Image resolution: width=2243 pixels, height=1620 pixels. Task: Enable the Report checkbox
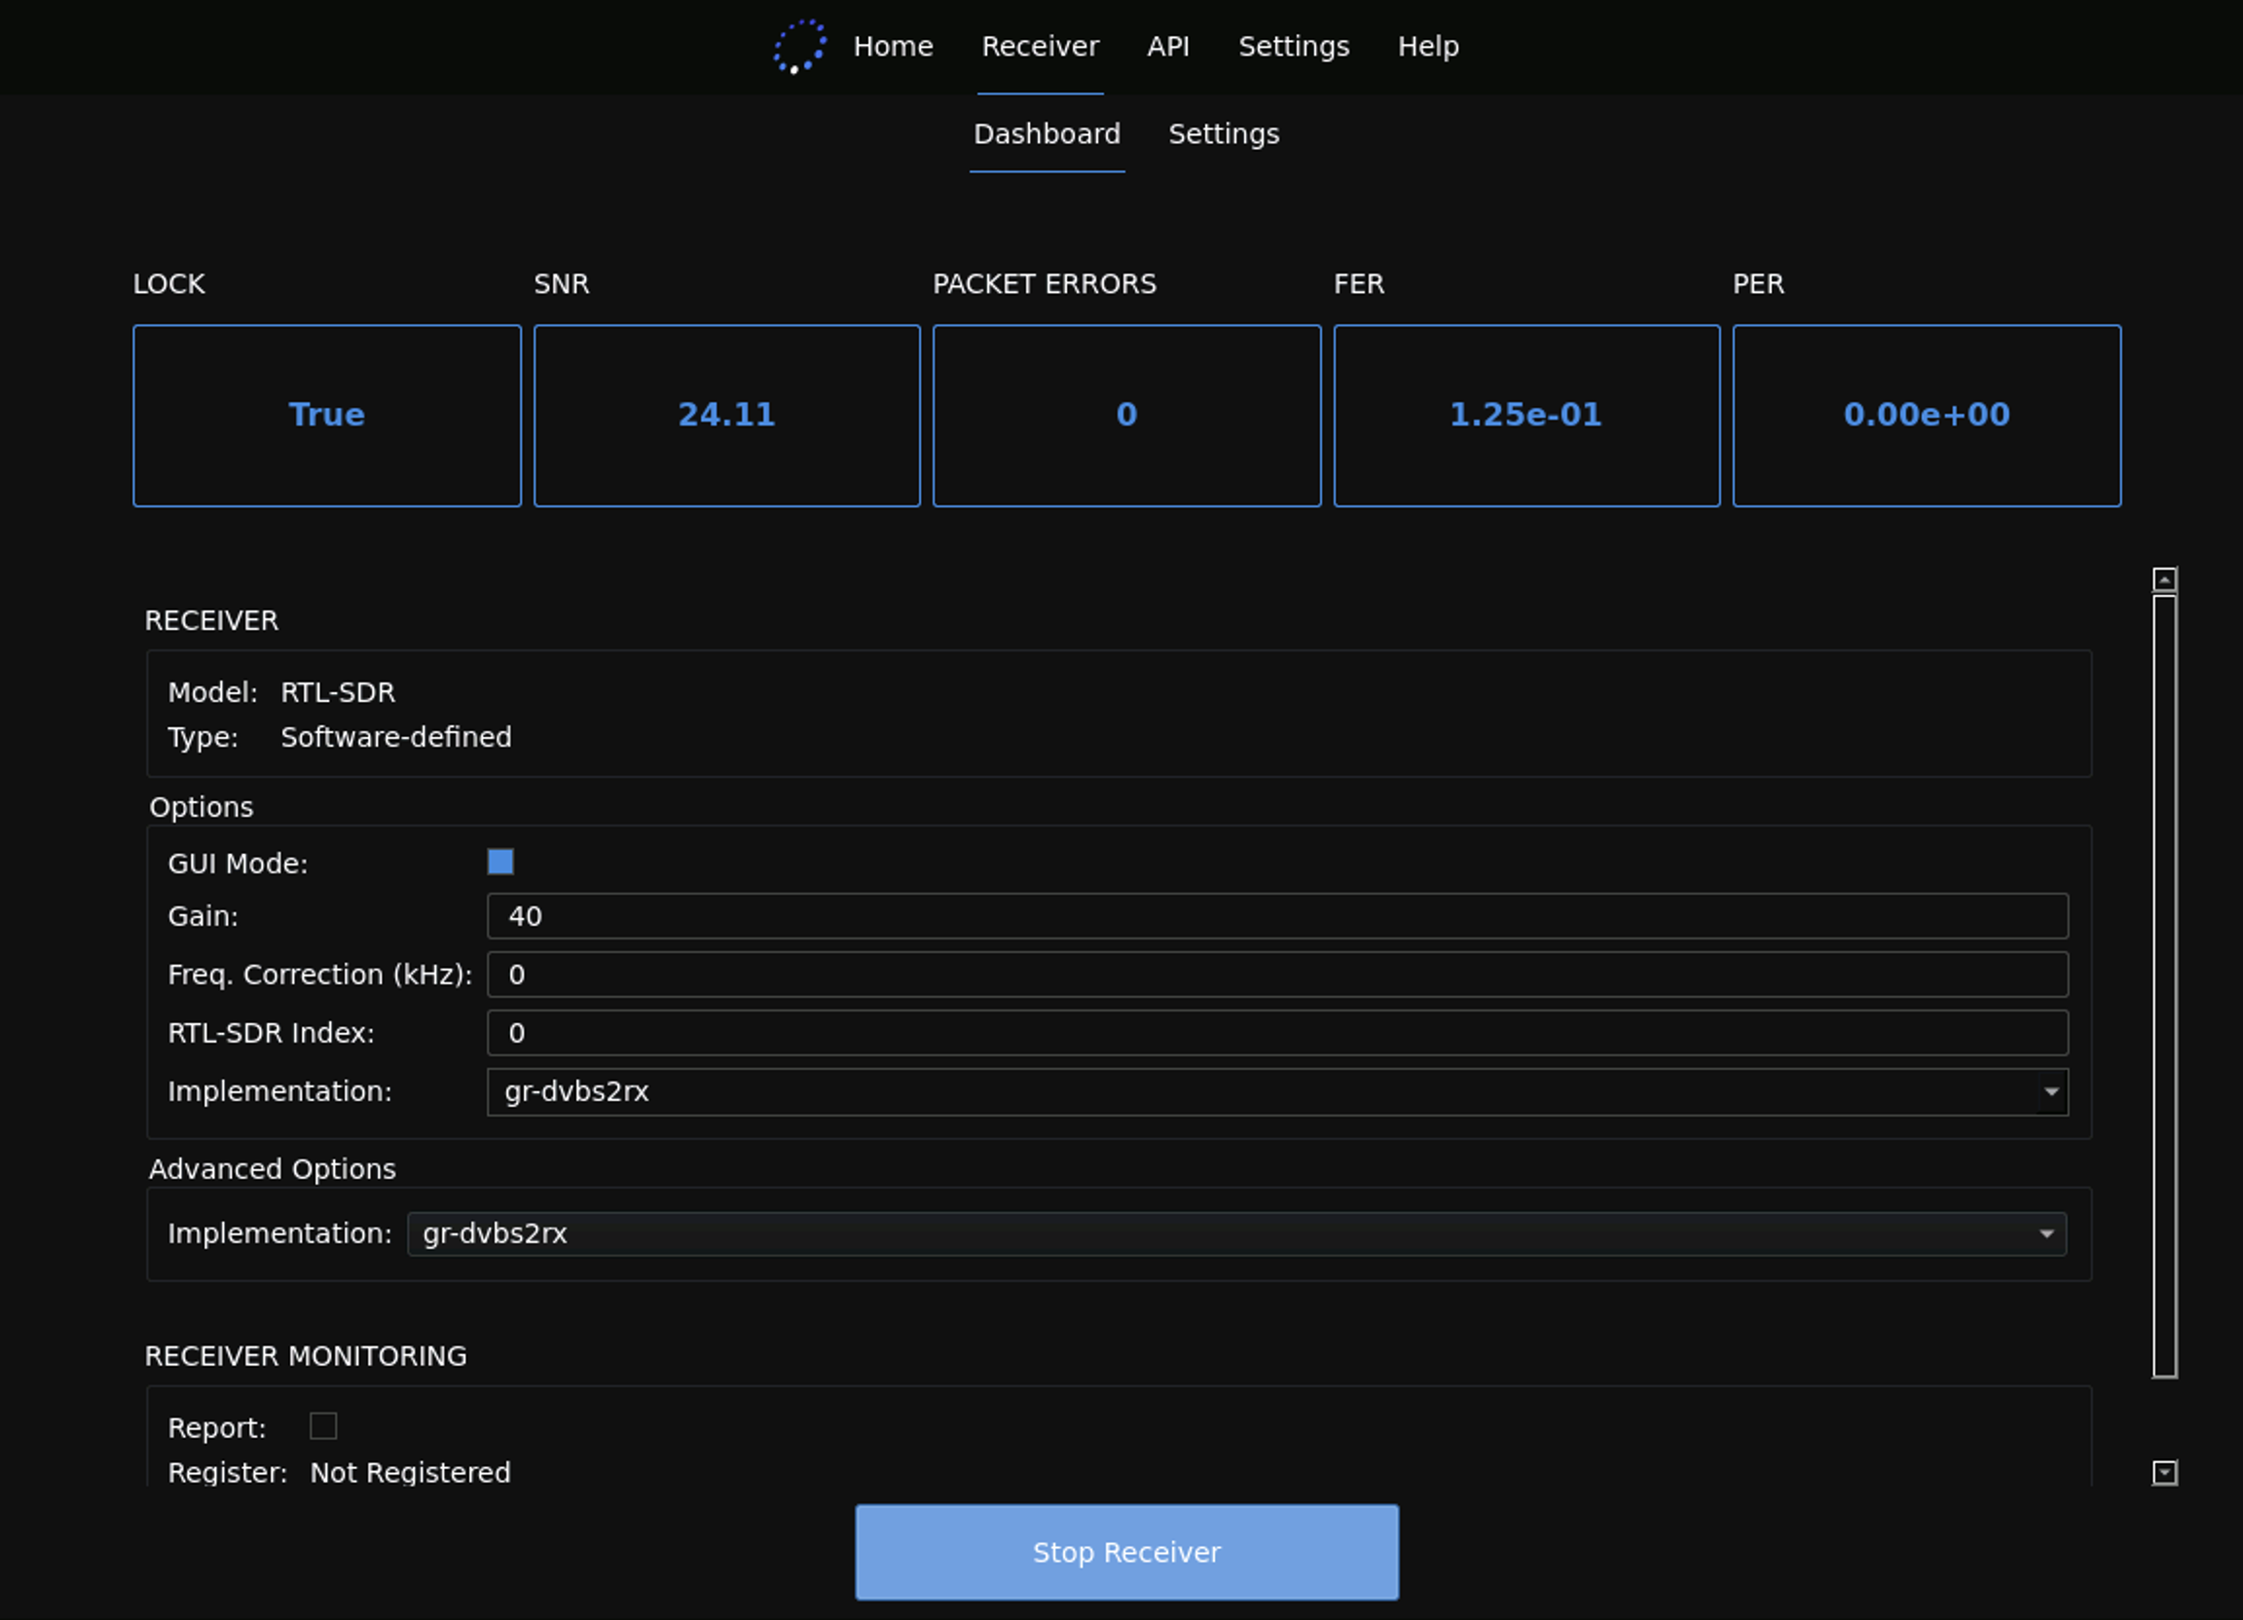[323, 1426]
